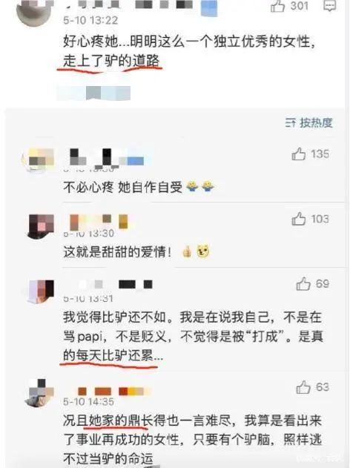Screen dimensions: 350x468
Task: Select the comment 好心疼她 text
Action: click(189, 51)
